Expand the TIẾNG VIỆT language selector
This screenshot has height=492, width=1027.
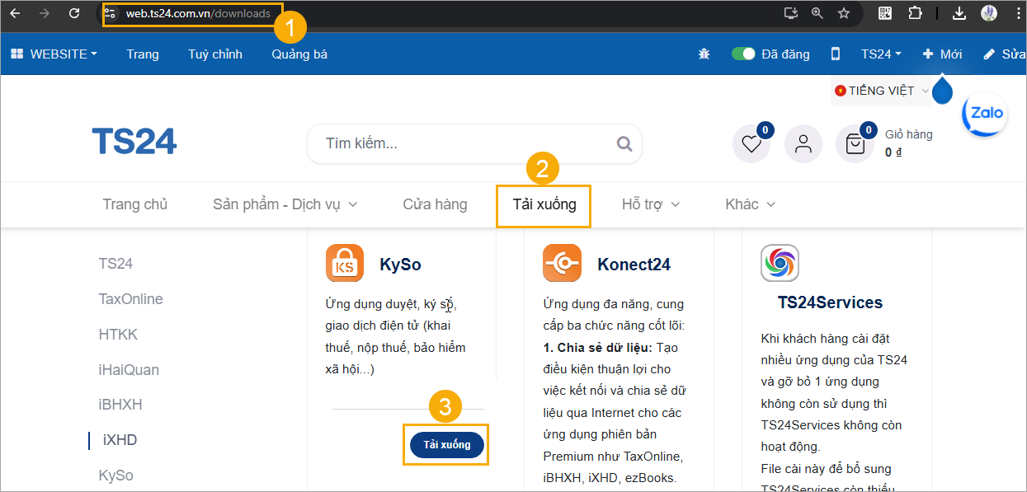pyautogui.click(x=881, y=91)
